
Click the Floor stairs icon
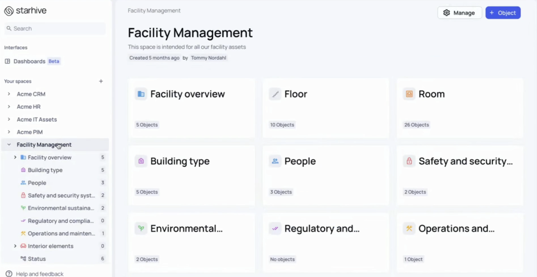coord(275,94)
